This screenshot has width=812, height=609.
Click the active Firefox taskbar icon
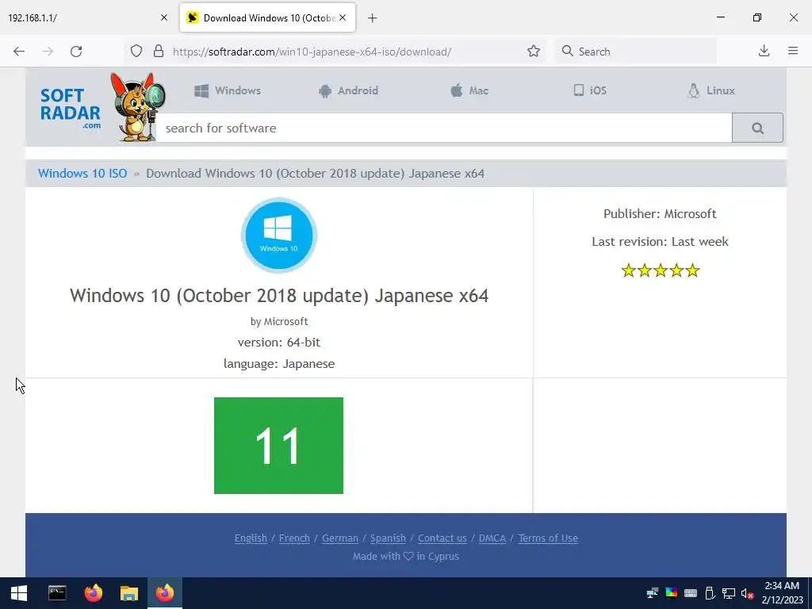coord(165,593)
